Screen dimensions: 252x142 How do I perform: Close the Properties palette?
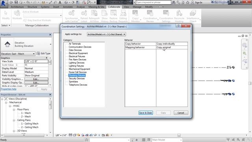[50, 35]
